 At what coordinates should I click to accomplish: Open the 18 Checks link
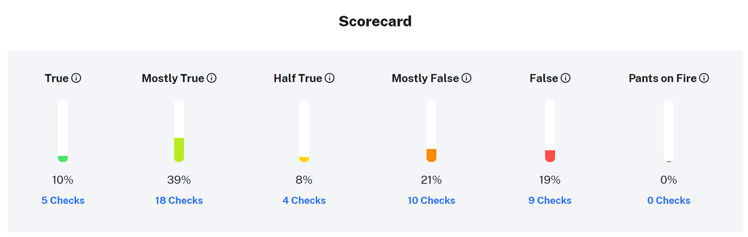tap(179, 200)
